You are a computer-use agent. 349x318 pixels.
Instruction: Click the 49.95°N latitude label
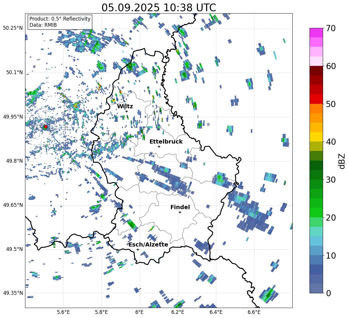[x=13, y=117]
